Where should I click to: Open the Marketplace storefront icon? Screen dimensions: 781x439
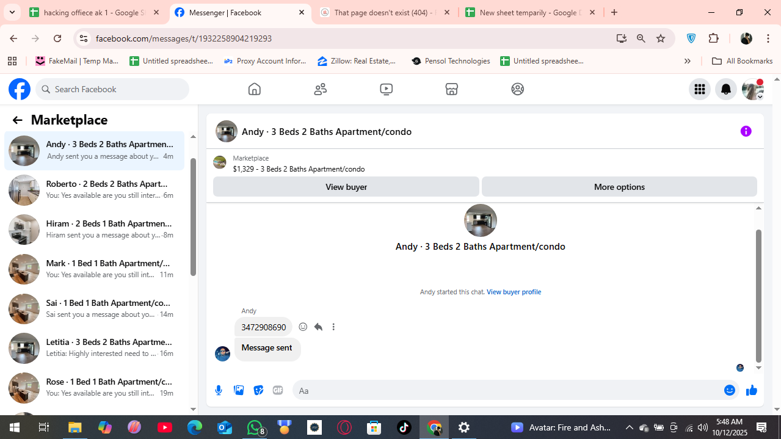[x=452, y=89]
